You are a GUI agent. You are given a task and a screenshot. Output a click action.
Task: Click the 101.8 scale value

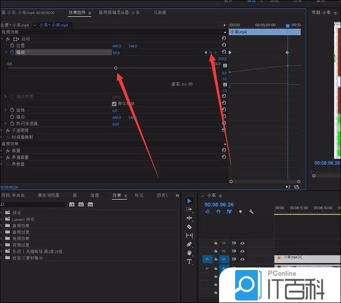point(116,53)
